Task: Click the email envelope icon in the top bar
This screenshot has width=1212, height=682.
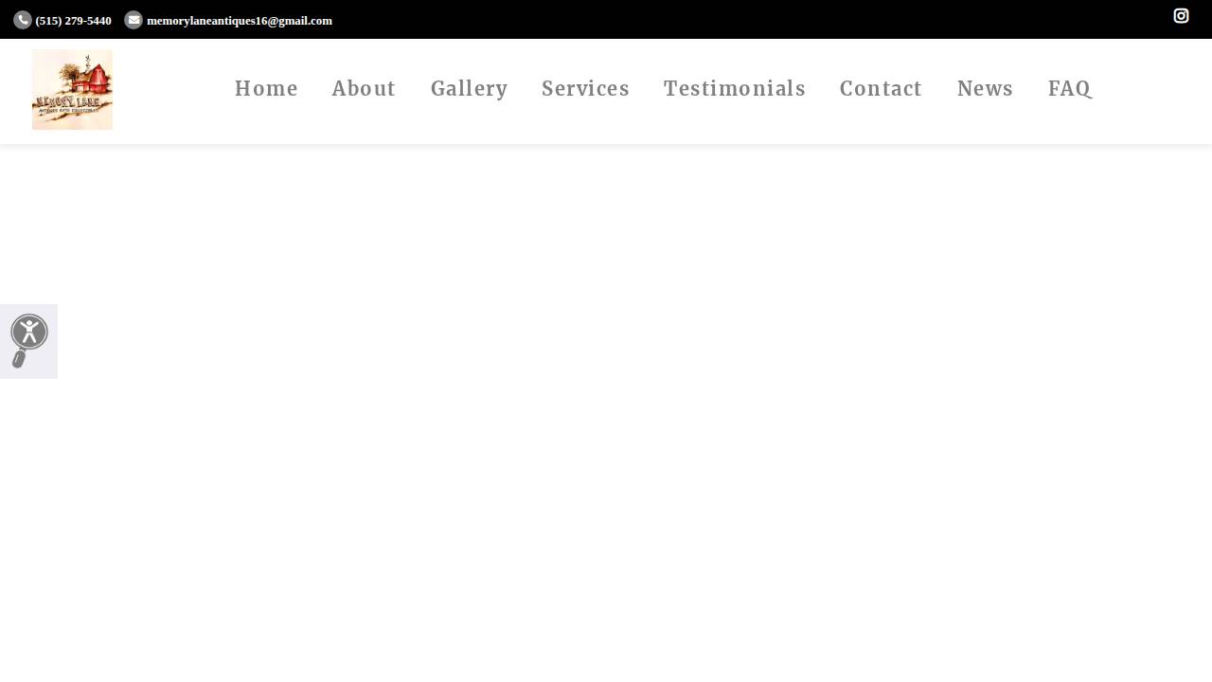Action: [134, 20]
